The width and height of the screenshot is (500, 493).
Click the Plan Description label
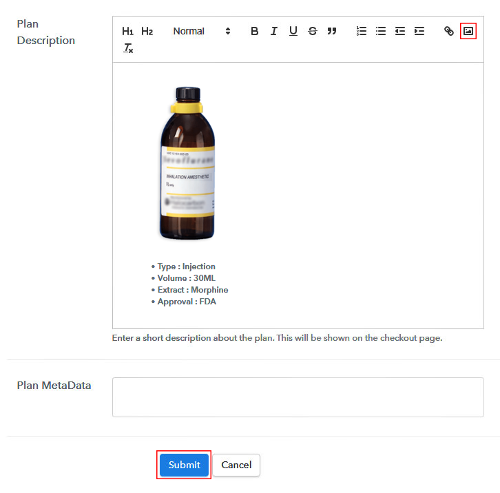click(x=46, y=32)
